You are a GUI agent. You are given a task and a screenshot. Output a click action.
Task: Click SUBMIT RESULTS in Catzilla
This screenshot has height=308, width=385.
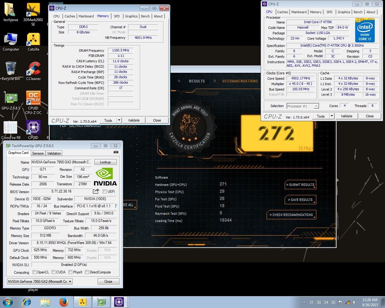[x=300, y=185]
